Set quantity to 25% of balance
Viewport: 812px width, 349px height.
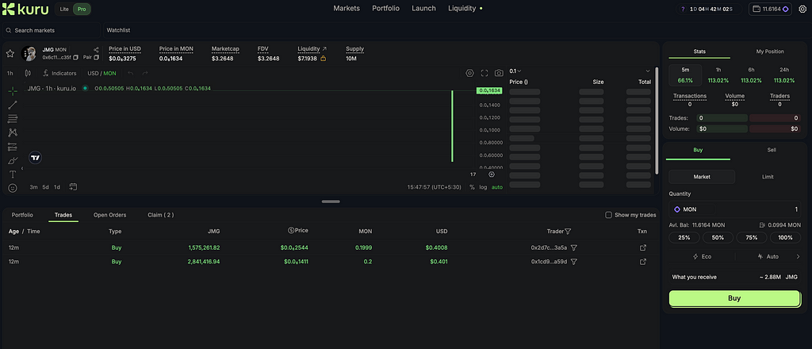684,237
